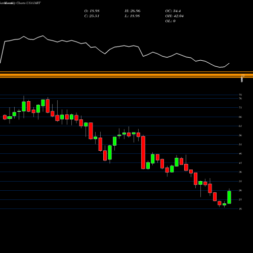Viewport: 253px width, 253px height.
Task: Click the 61 price axis label
Action: click(240, 126)
